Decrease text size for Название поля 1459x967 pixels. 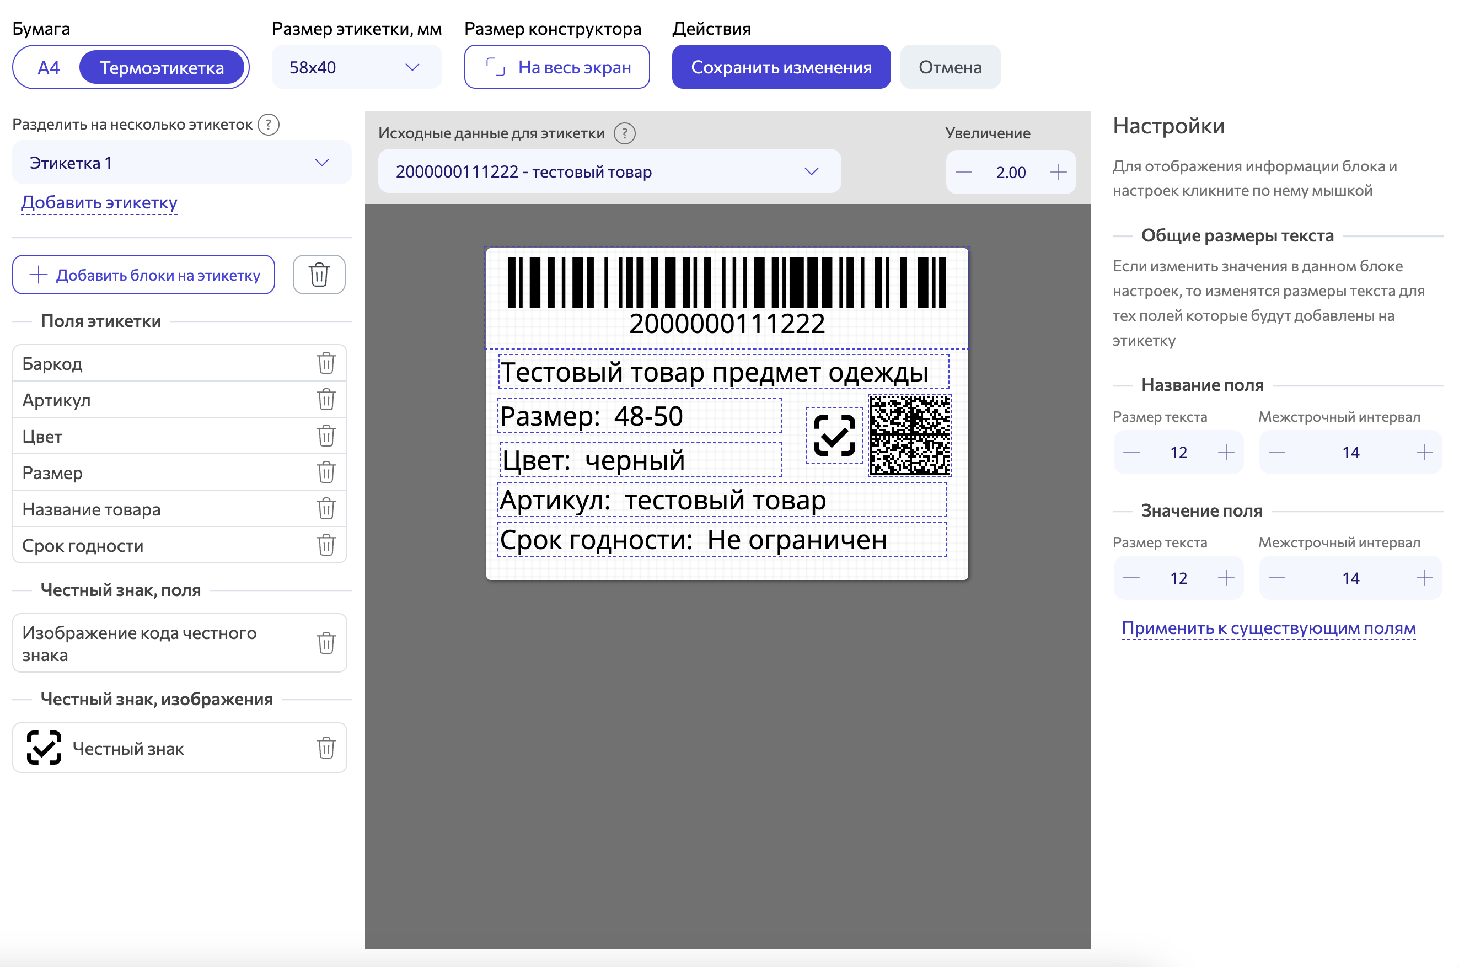(x=1132, y=452)
